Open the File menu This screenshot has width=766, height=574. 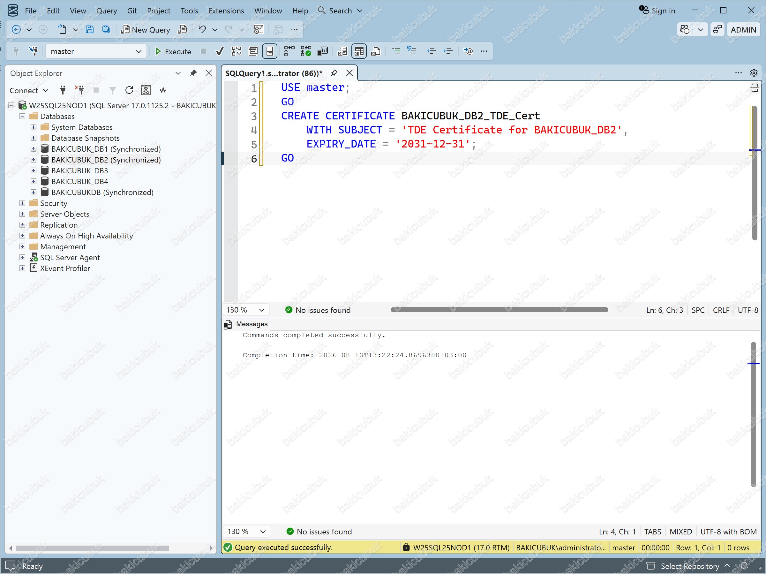click(30, 11)
